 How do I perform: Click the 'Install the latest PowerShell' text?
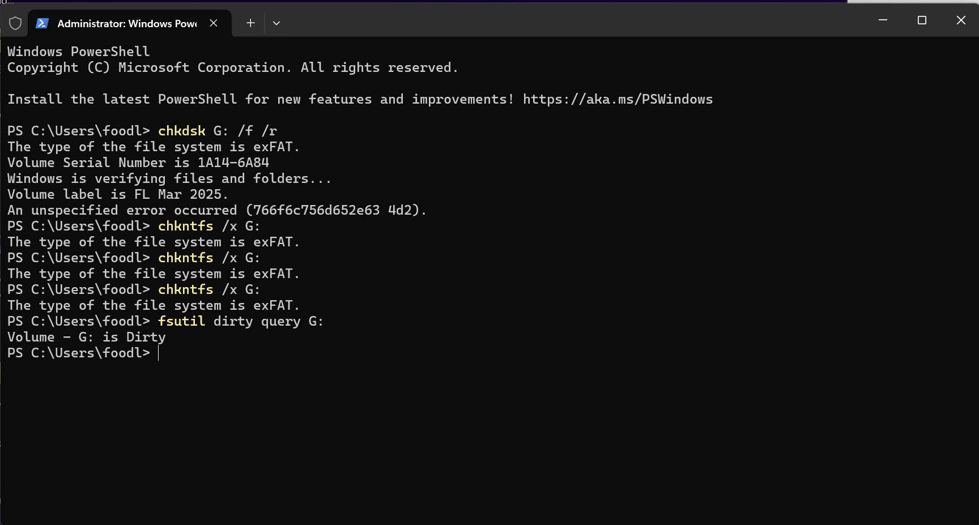pos(122,100)
